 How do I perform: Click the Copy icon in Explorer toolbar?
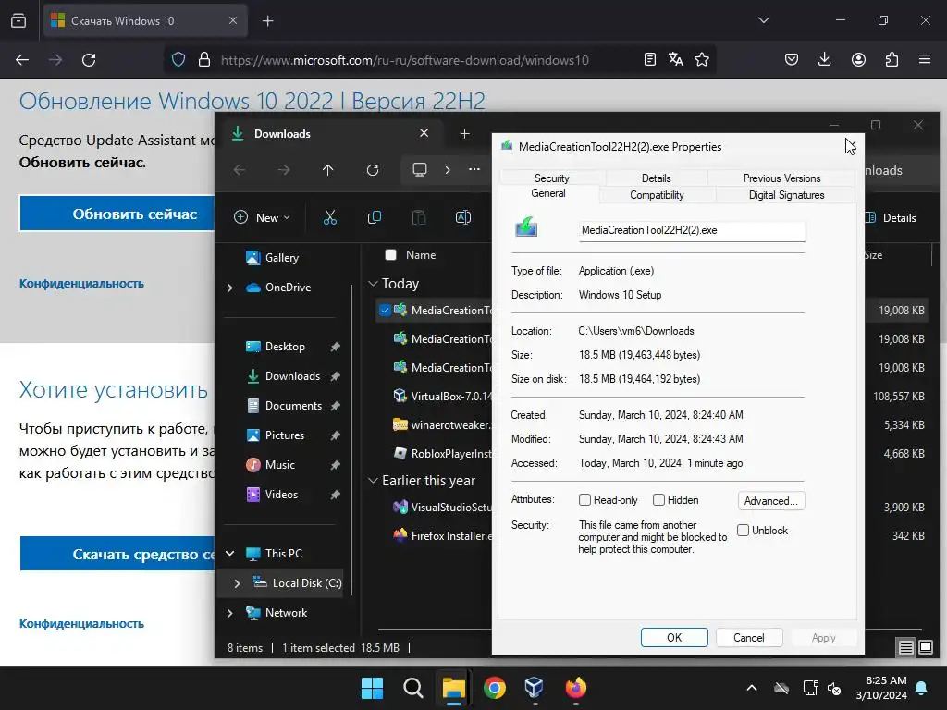coord(375,217)
